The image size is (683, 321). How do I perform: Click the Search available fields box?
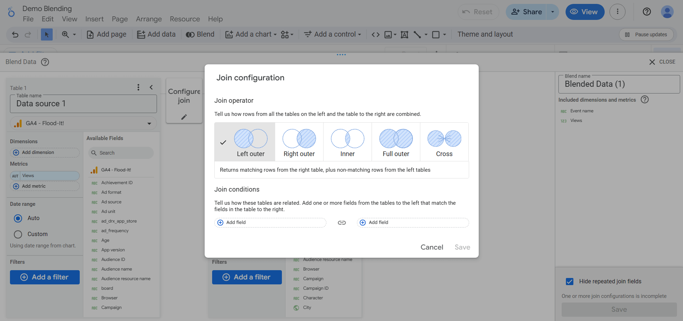point(121,153)
